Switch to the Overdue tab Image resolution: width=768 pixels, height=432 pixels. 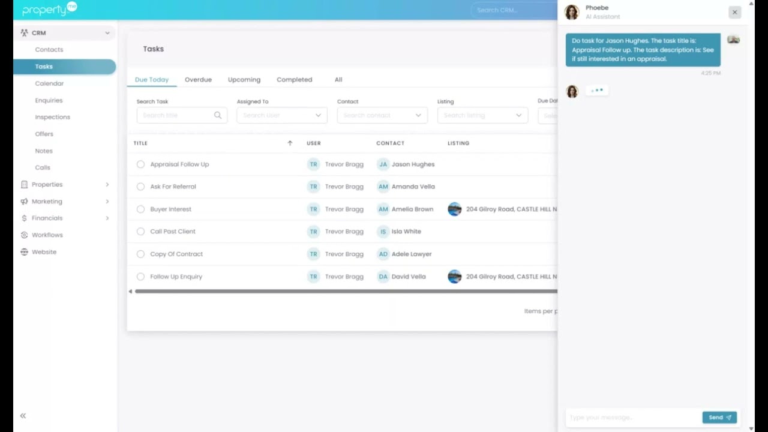coord(198,80)
